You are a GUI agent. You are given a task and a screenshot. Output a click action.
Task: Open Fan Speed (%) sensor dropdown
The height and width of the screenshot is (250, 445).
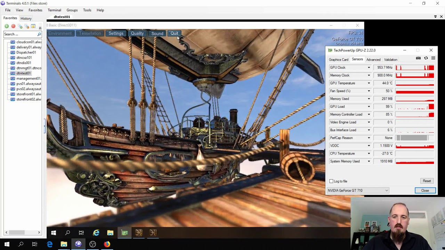click(x=369, y=91)
